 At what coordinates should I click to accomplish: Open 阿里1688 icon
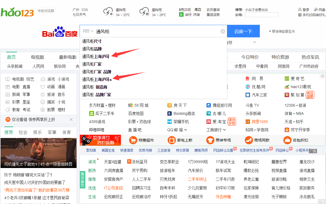248,122
